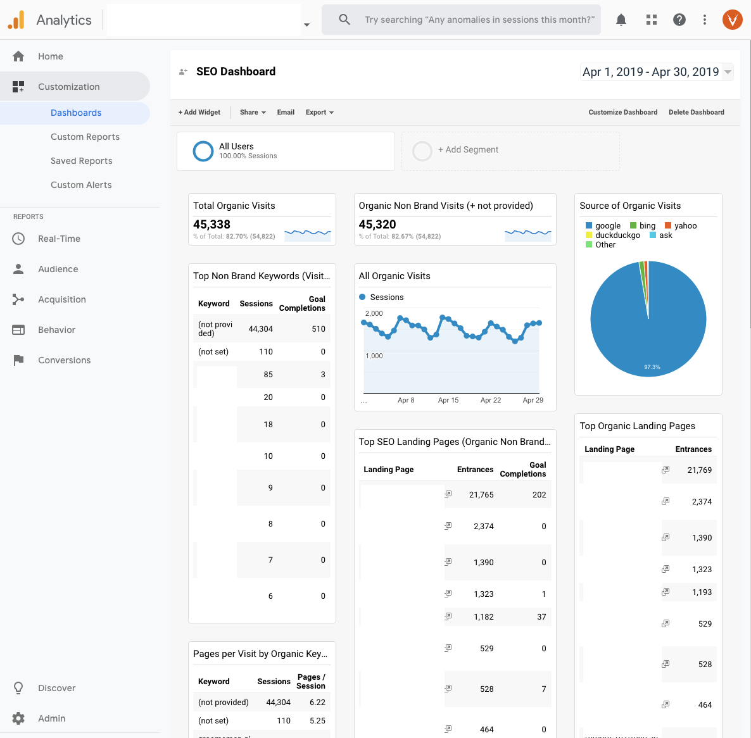Screen dimensions: 751x738
Task: Open the Share dropdown
Action: [x=253, y=113]
